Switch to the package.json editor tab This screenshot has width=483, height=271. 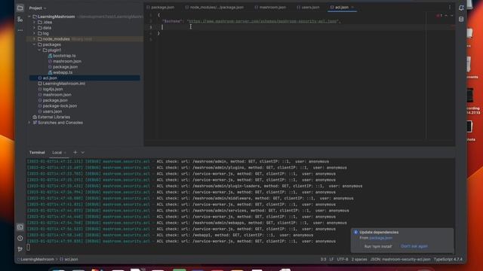160,8
